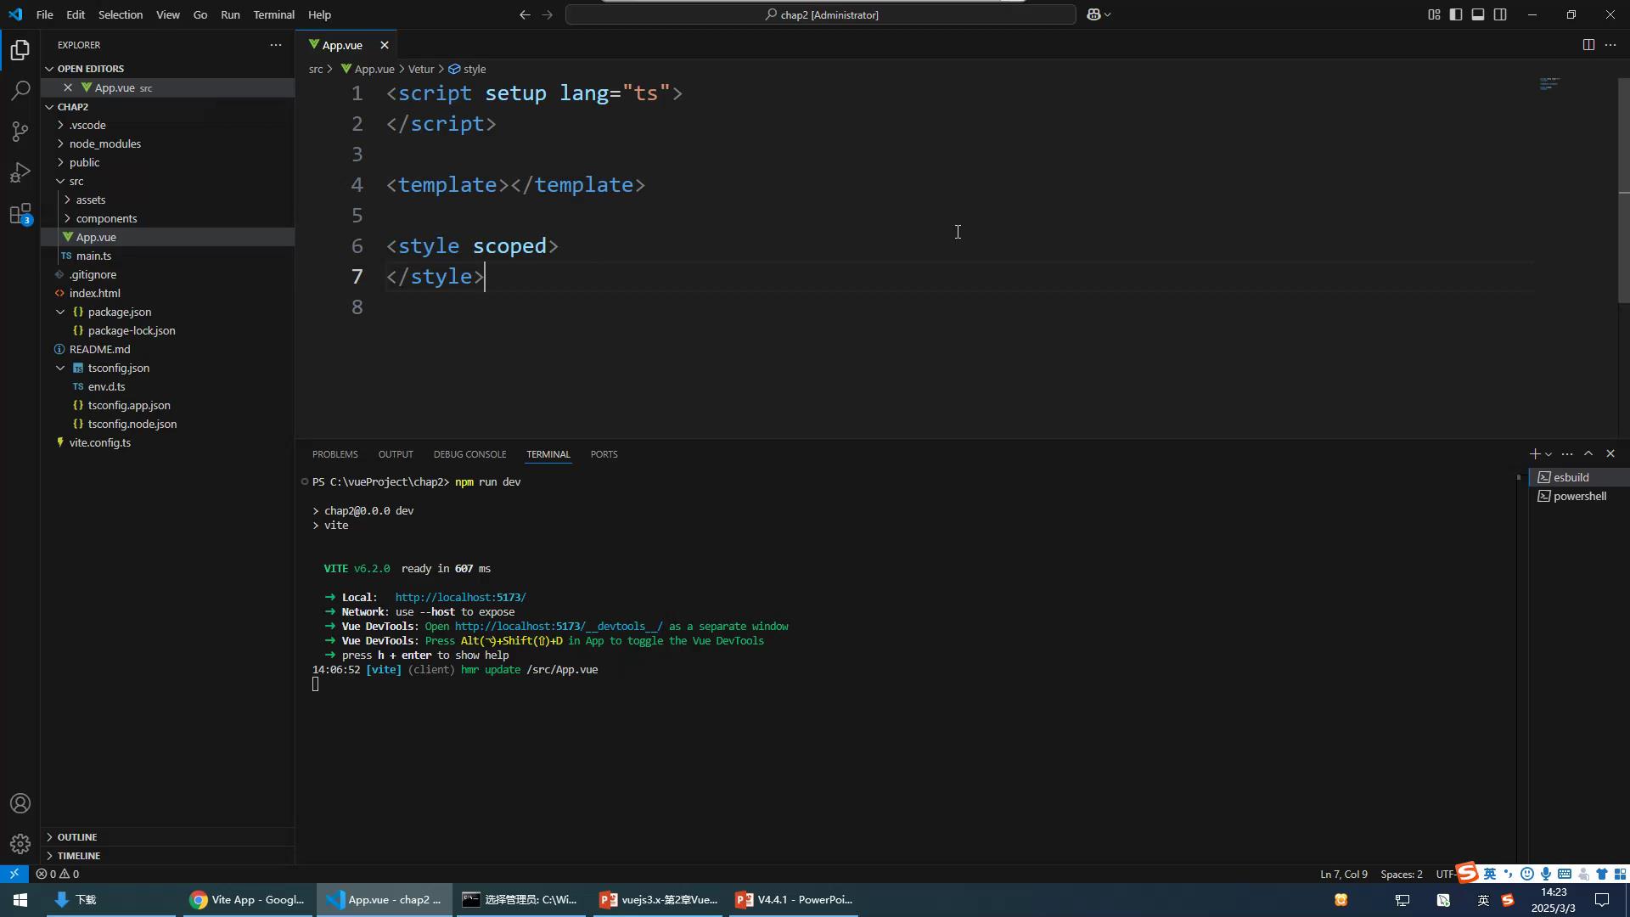Split the editor to the right

[1588, 45]
